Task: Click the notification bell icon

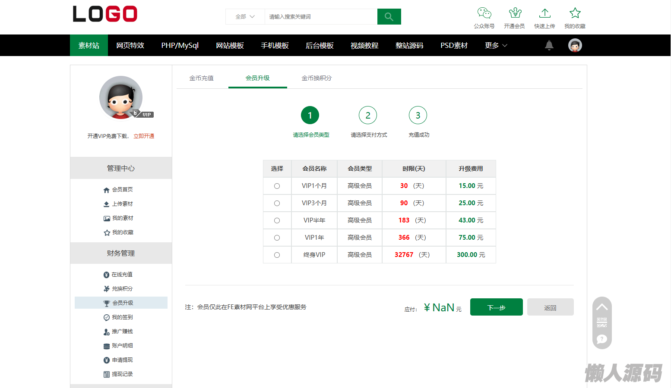Action: [549, 45]
